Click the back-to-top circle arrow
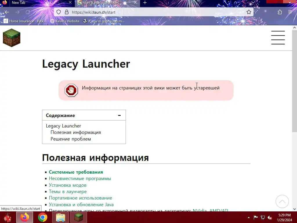 coord(282,202)
